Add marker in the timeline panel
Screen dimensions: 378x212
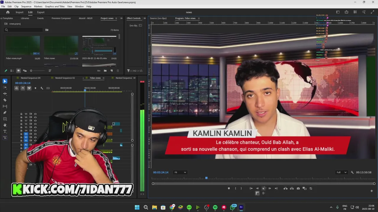[35, 88]
